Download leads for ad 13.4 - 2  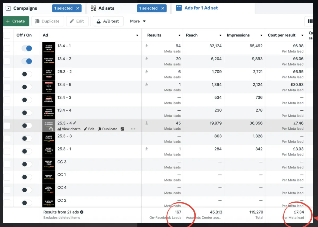(147, 59)
